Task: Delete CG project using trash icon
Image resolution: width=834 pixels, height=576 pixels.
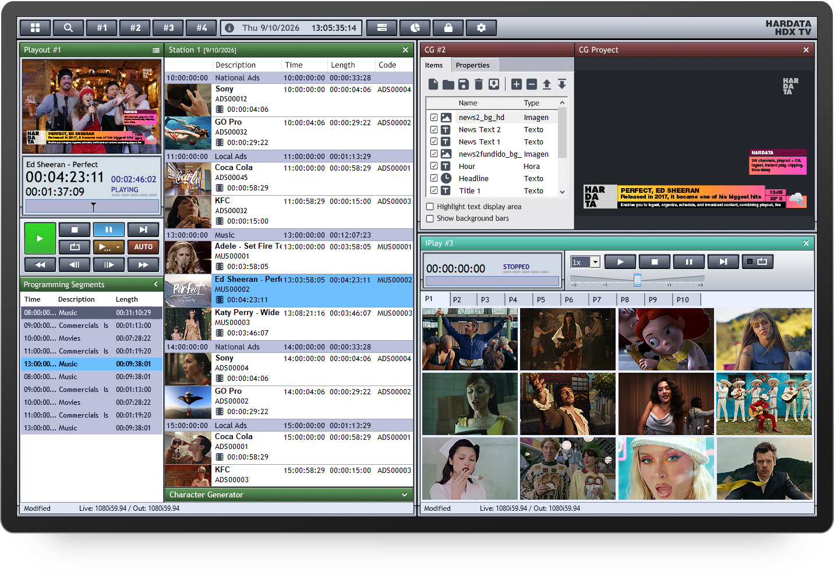Action: point(479,84)
